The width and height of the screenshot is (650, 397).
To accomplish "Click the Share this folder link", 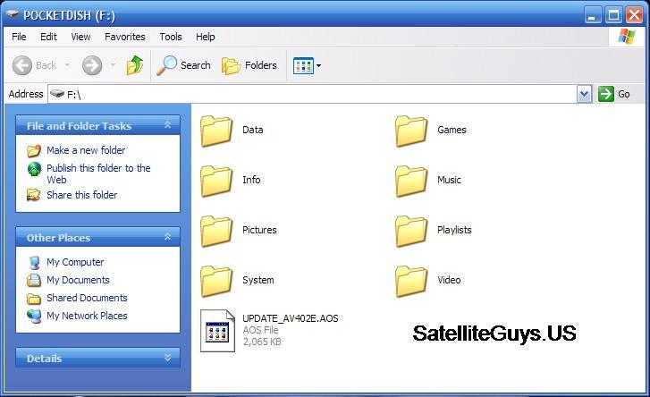I will coord(81,195).
